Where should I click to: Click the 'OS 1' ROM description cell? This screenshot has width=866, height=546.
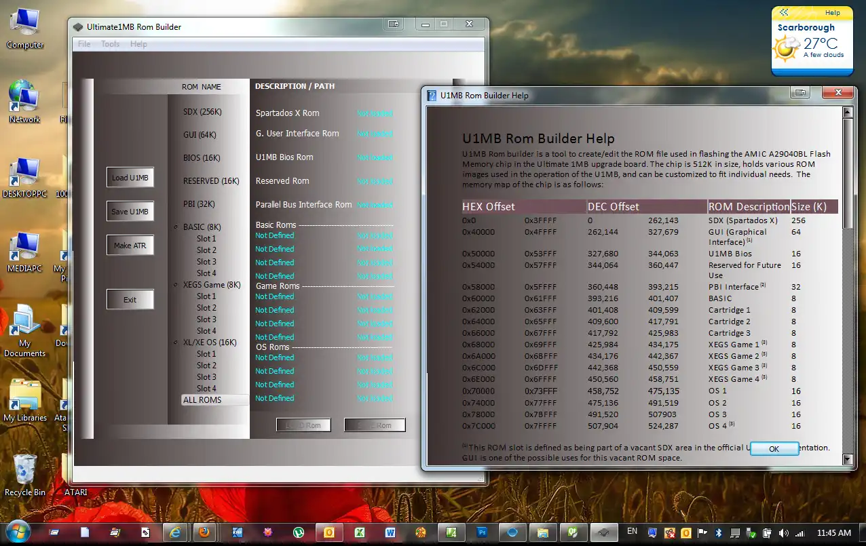[x=717, y=391]
